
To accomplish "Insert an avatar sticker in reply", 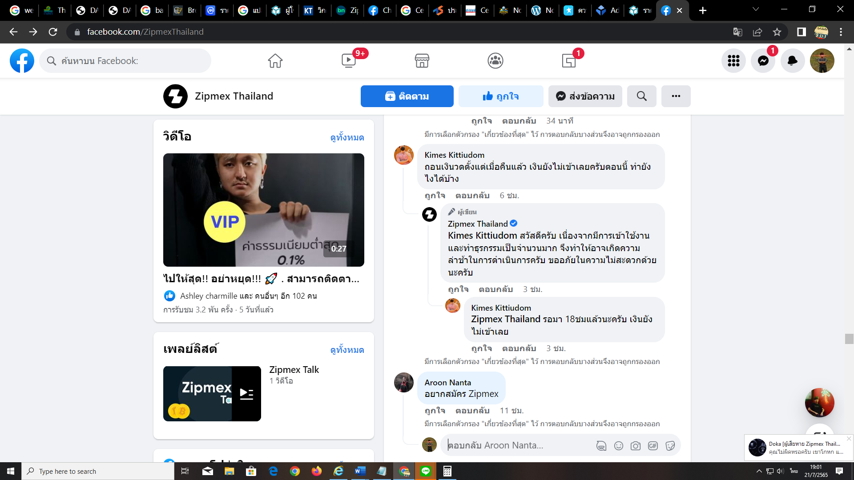I will pyautogui.click(x=601, y=446).
